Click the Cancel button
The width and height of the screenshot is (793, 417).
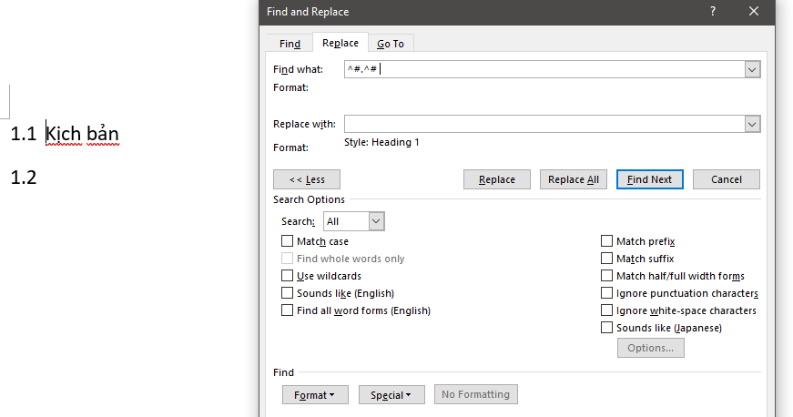(726, 179)
